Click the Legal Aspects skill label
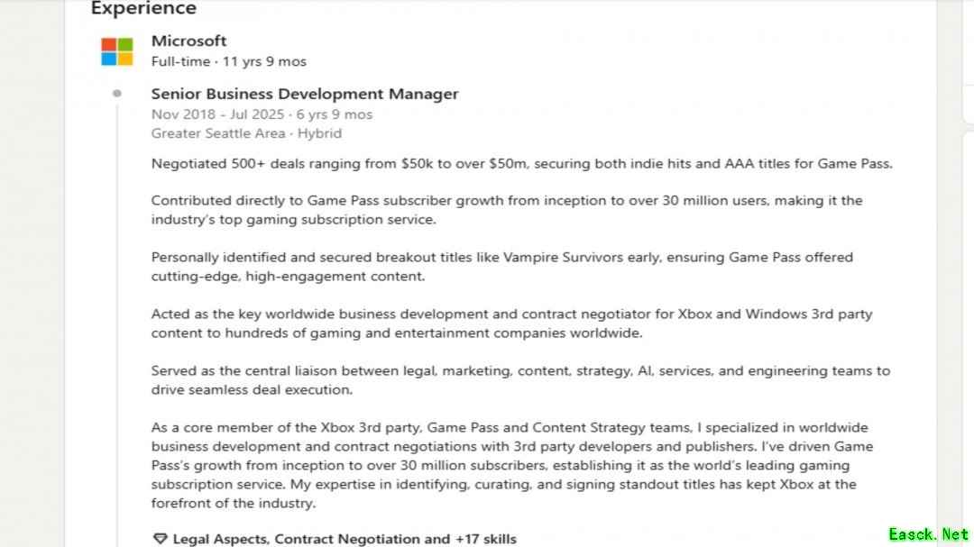Screen dimensions: 974x547 point(212,538)
